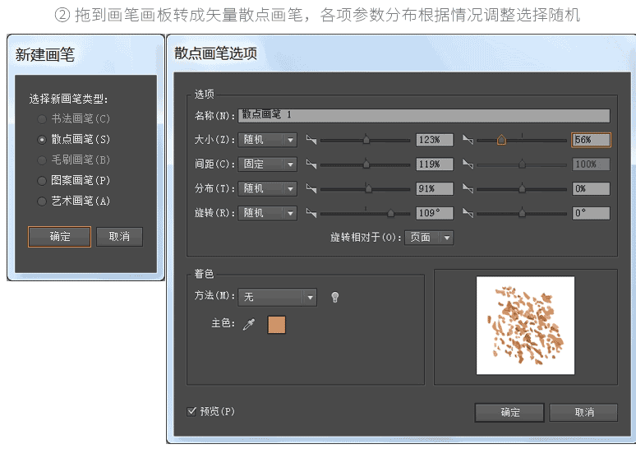Screen dimensions: 636x472
Task: Select the 散点画笔(S) radio button
Action: coord(42,140)
